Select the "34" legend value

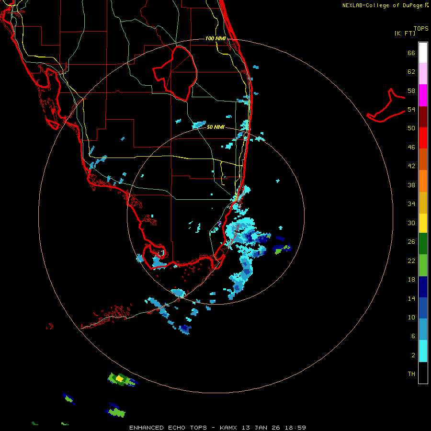411,204
